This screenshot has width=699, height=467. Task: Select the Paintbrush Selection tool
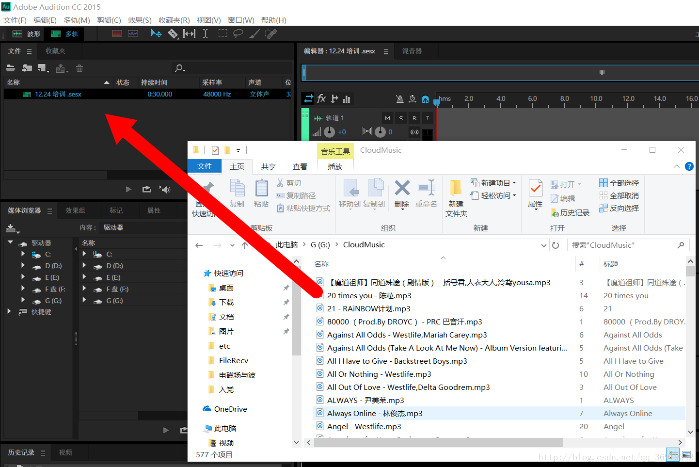pyautogui.click(x=254, y=33)
